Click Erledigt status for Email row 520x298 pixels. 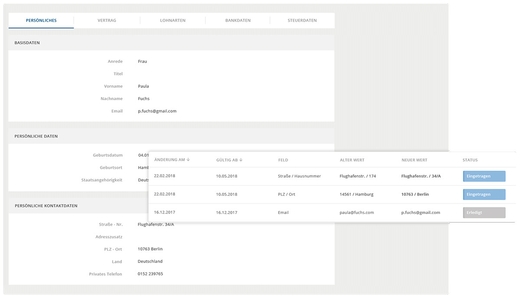click(484, 213)
